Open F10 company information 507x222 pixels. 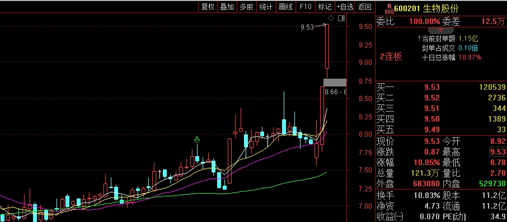point(305,7)
